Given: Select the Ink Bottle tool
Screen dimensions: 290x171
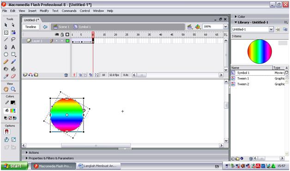Looking at the screenshot, I should click(6, 69).
